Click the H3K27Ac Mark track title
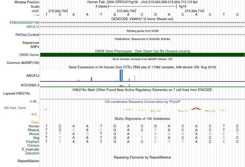 pos(142,90)
